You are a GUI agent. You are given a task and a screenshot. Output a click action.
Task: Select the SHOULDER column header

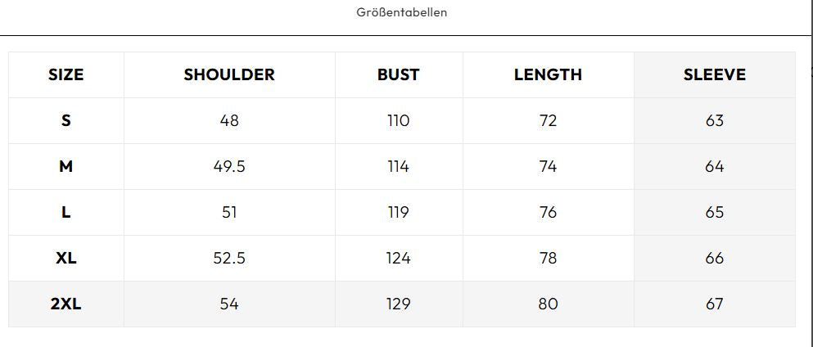(x=229, y=74)
